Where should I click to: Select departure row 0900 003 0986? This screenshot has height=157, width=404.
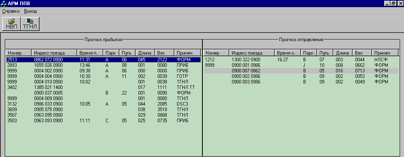point(301,82)
